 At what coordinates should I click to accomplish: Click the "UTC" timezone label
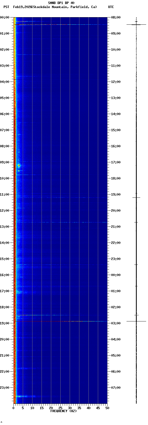click(111, 7)
